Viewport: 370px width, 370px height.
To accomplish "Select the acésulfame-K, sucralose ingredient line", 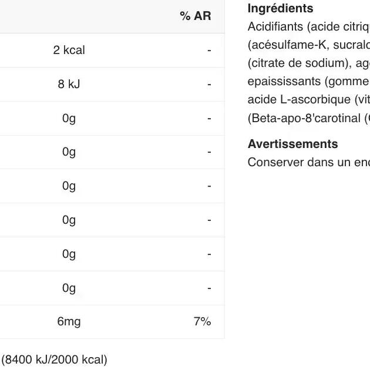I will [308, 45].
